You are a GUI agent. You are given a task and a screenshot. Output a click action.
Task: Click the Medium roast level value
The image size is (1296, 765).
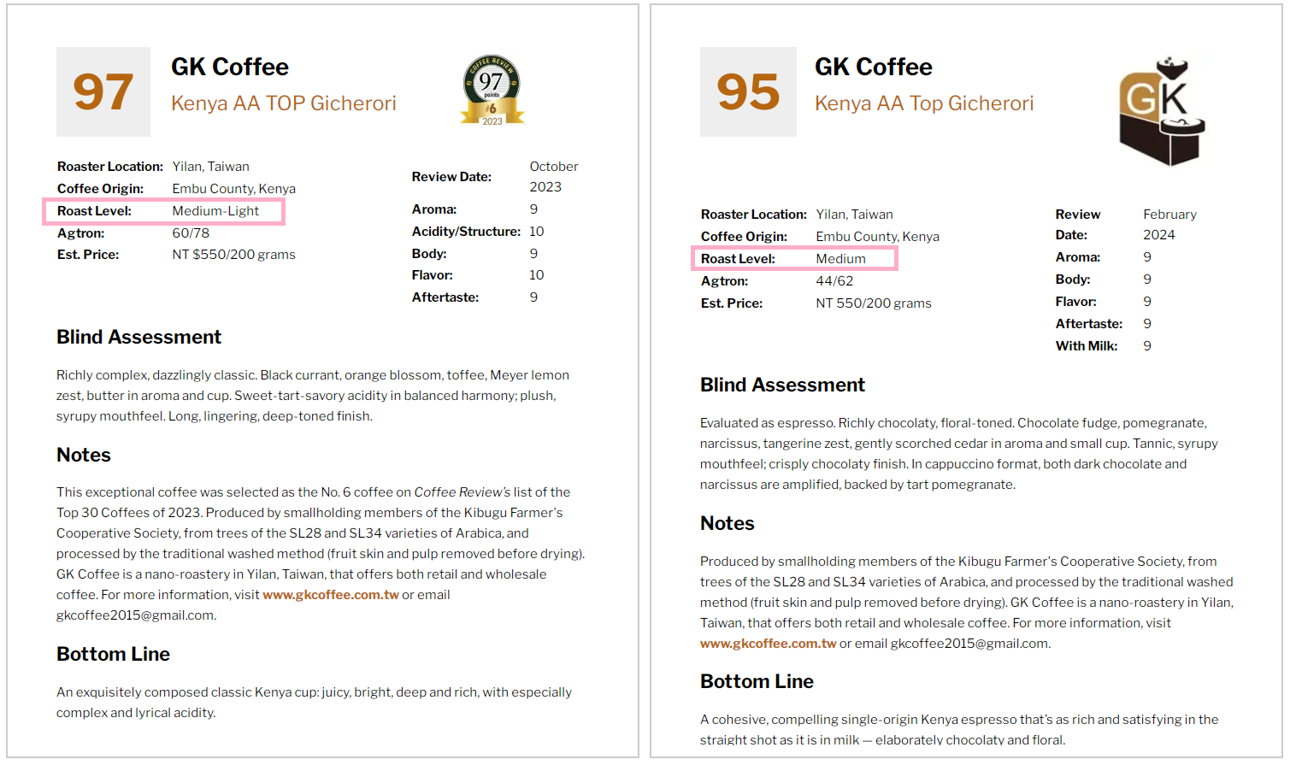(x=840, y=259)
